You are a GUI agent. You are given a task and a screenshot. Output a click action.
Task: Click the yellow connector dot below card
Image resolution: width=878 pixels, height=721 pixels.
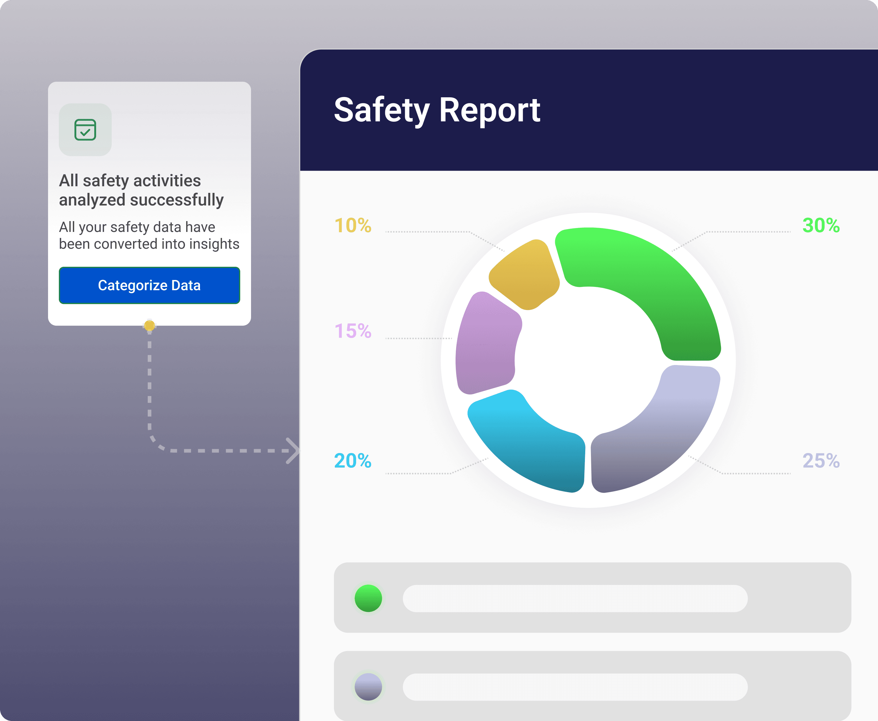[150, 326]
